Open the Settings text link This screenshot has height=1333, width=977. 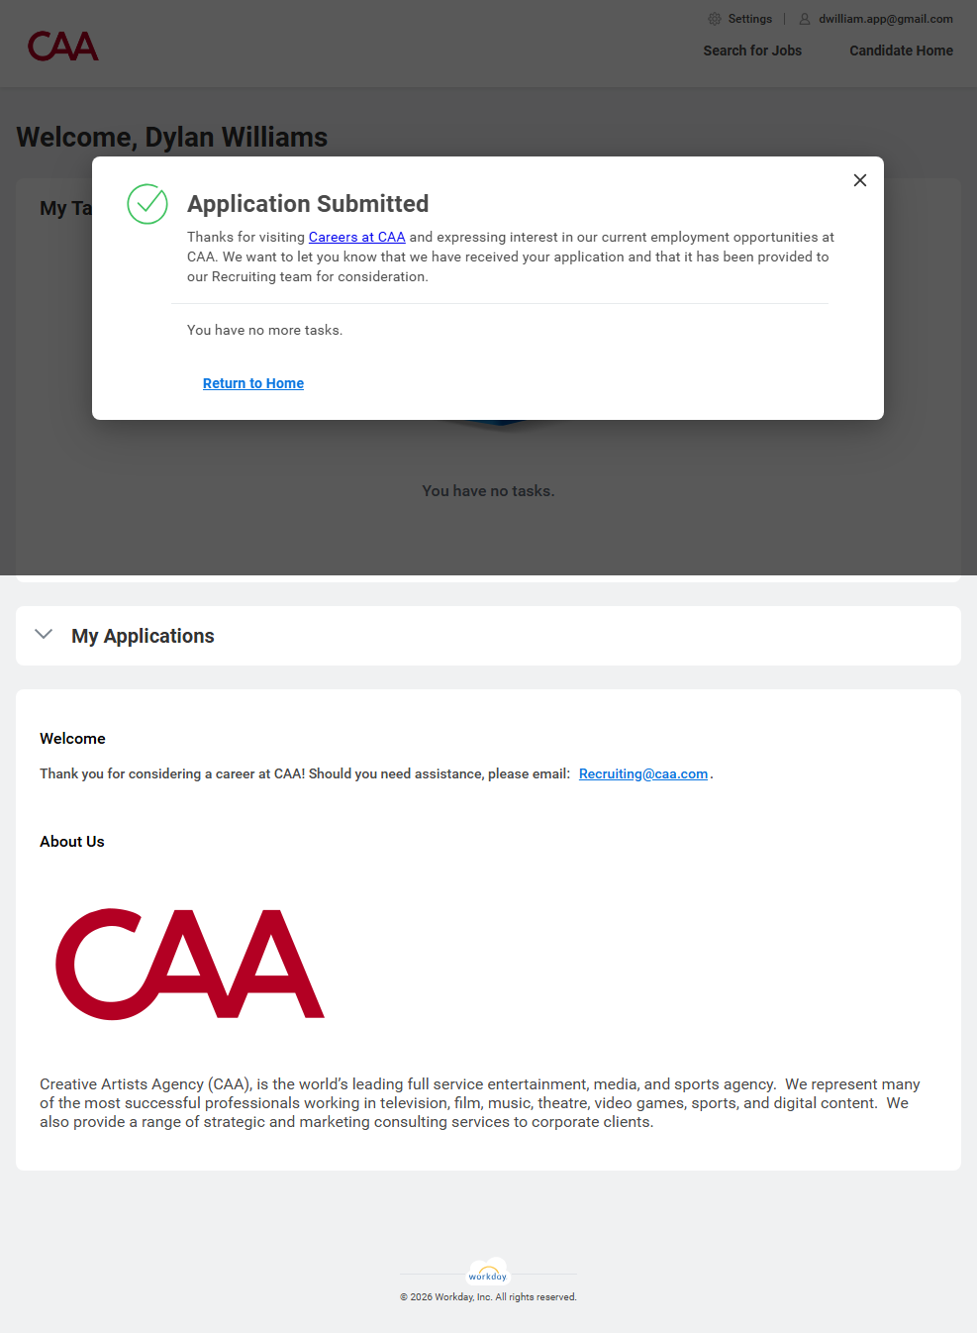[749, 19]
